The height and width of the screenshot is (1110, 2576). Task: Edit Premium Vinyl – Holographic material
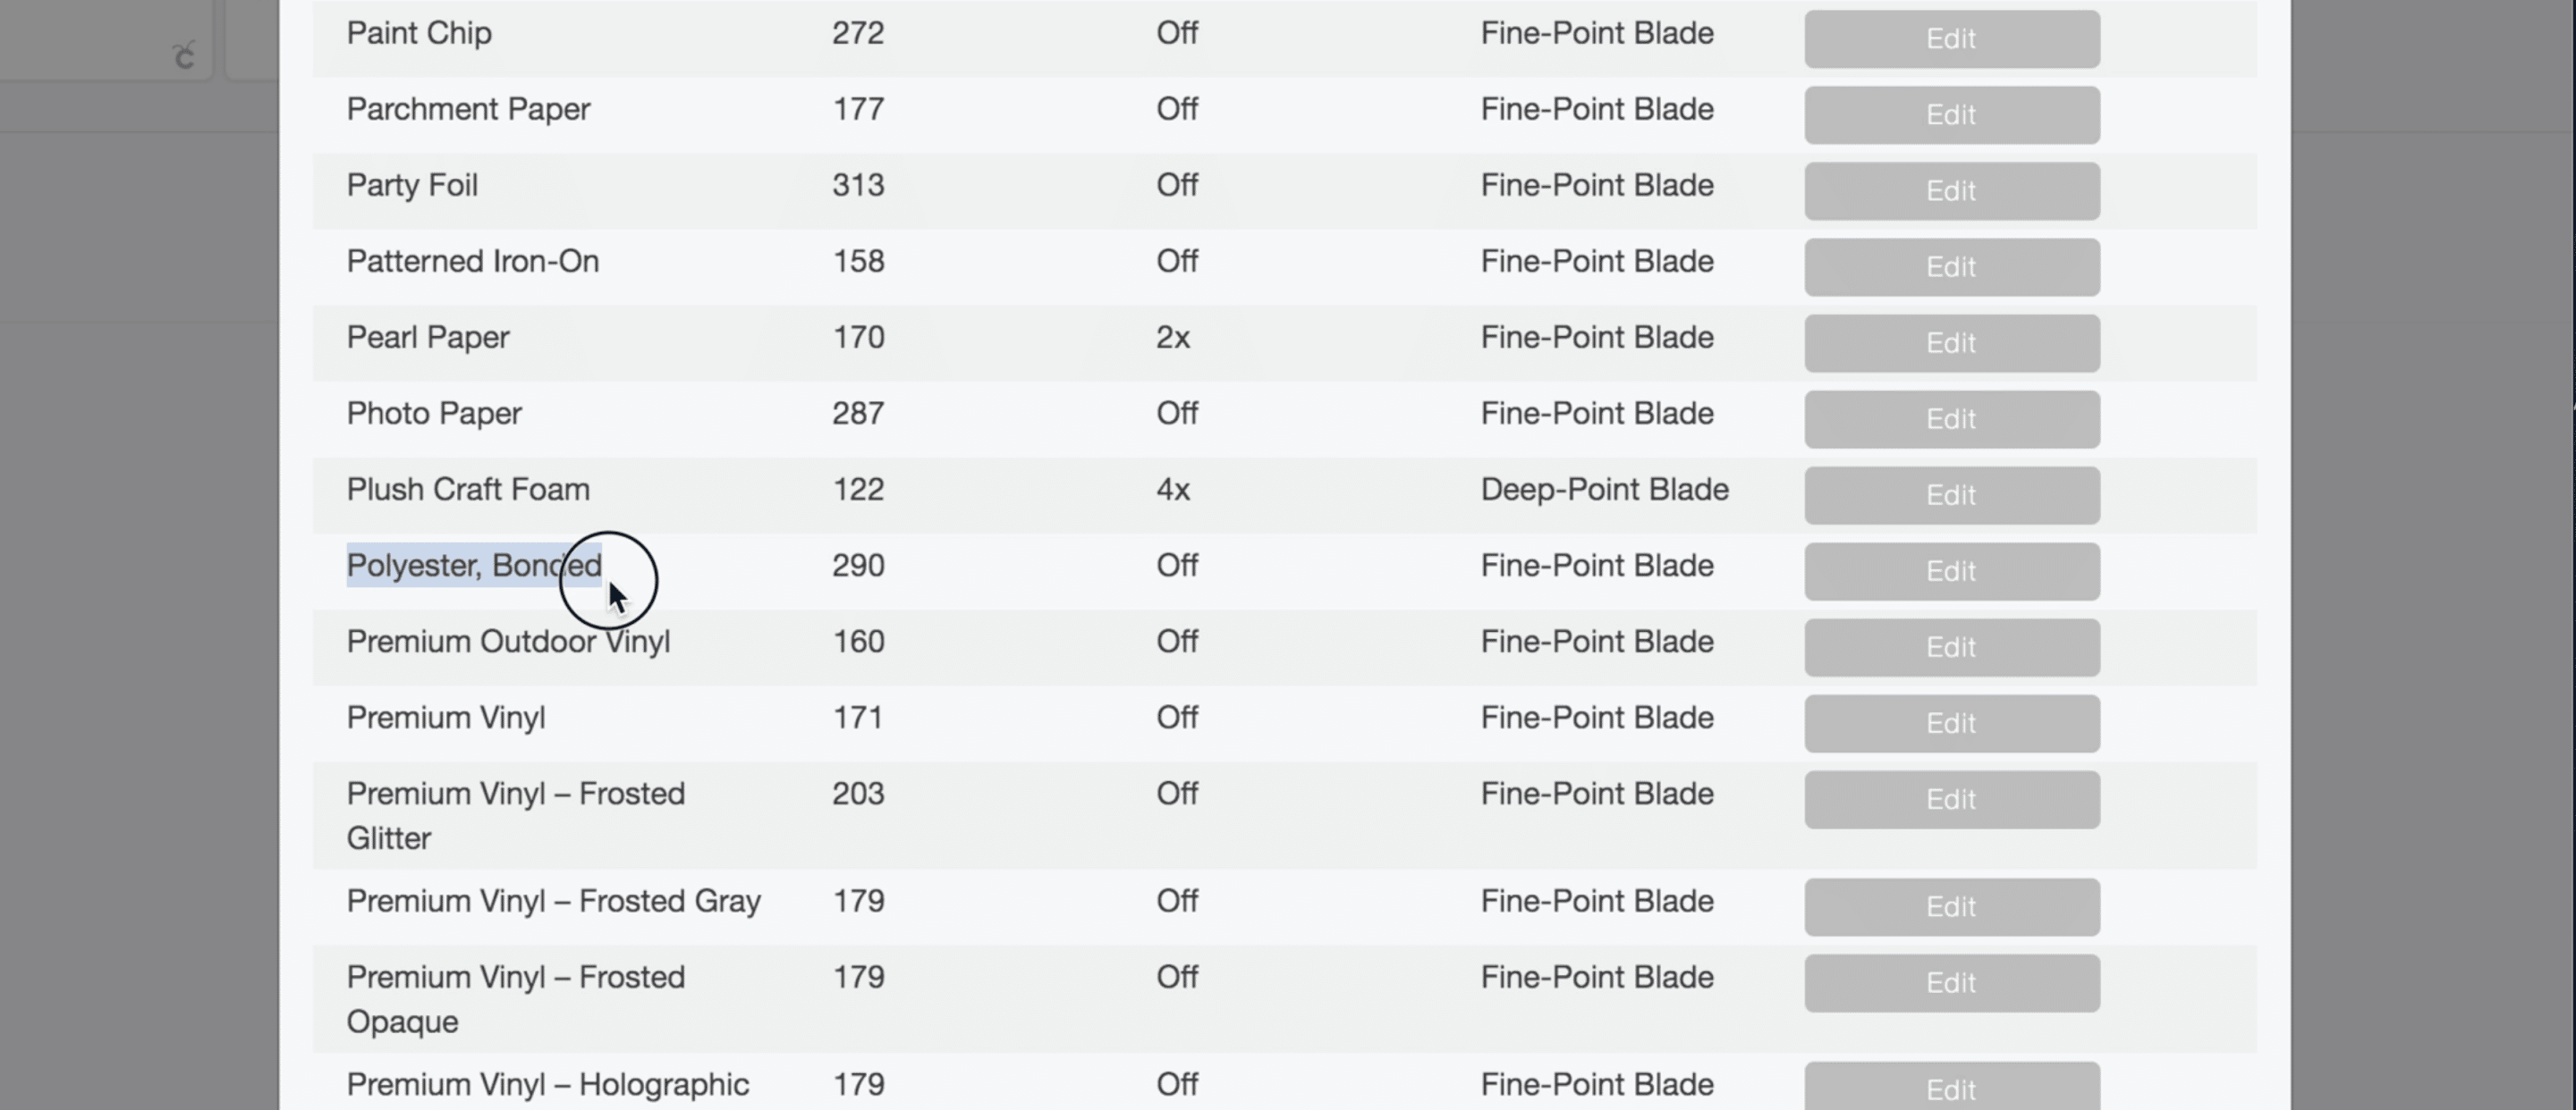pos(1951,1087)
